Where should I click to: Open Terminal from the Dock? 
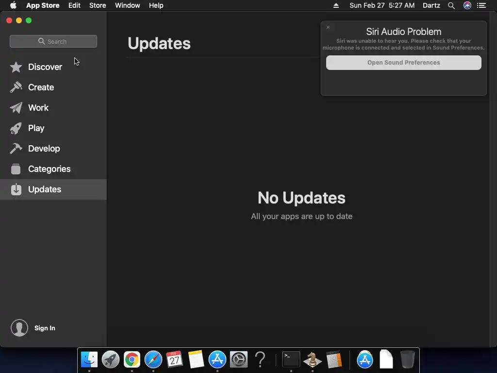click(291, 359)
